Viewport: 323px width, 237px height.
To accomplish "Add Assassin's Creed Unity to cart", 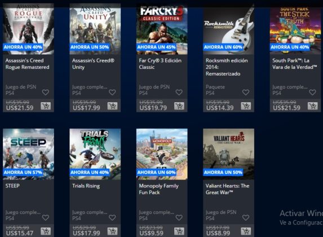I will [x=112, y=106].
